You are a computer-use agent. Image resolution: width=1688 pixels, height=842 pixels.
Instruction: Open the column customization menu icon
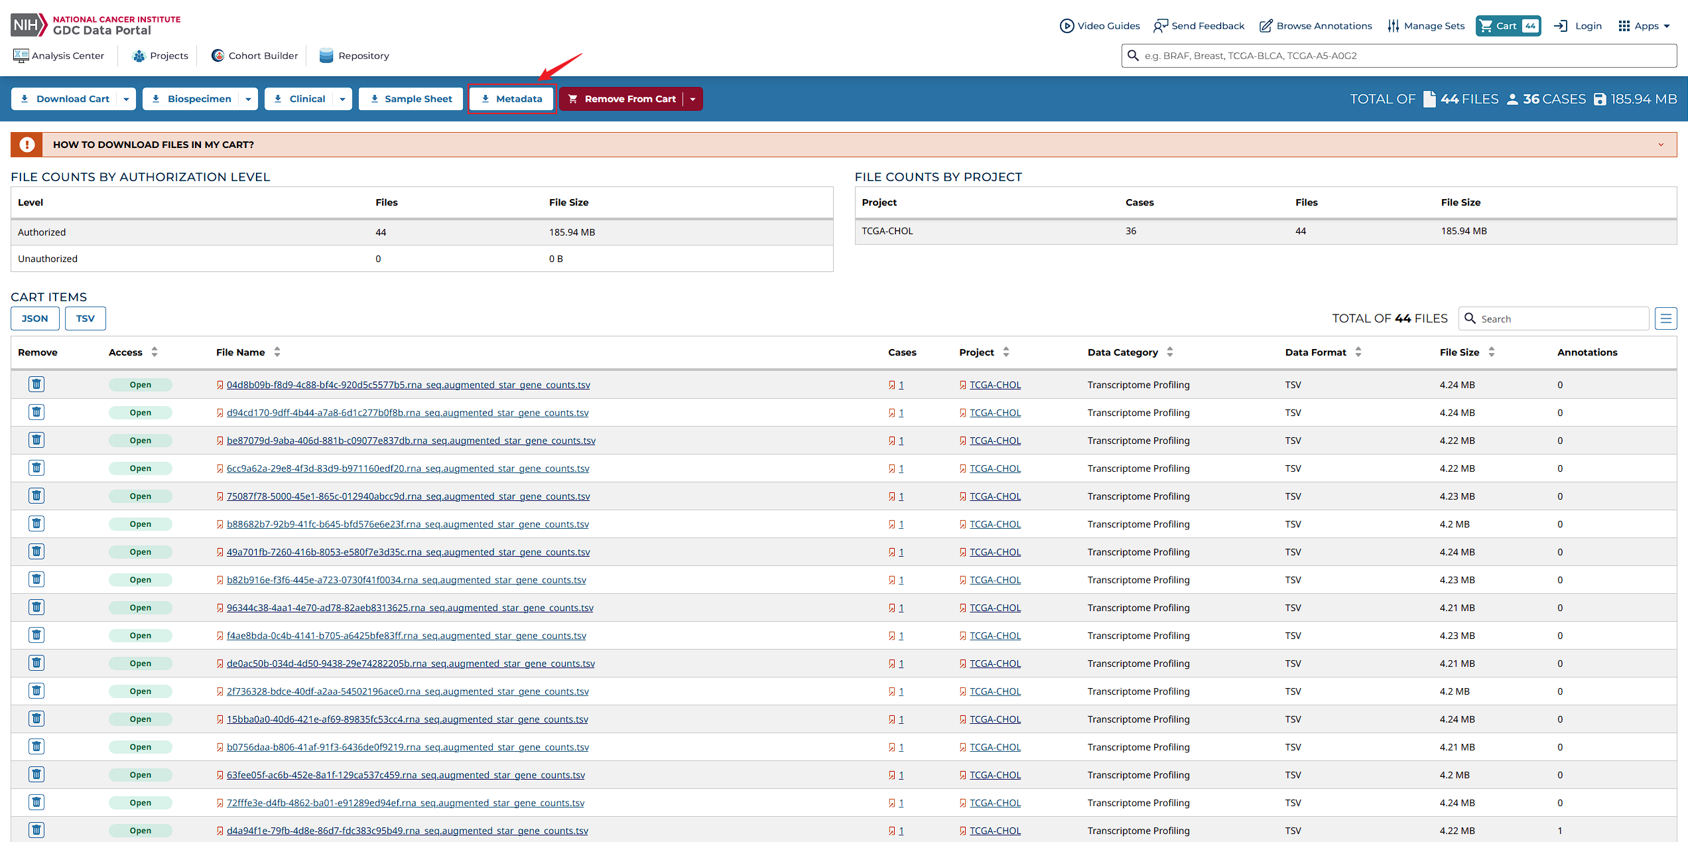(1666, 318)
